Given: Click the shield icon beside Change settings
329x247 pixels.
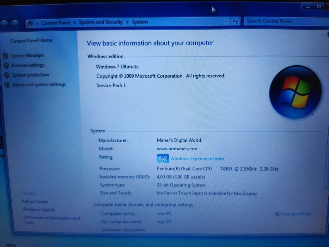Looking at the screenshot, I should tap(277, 214).
